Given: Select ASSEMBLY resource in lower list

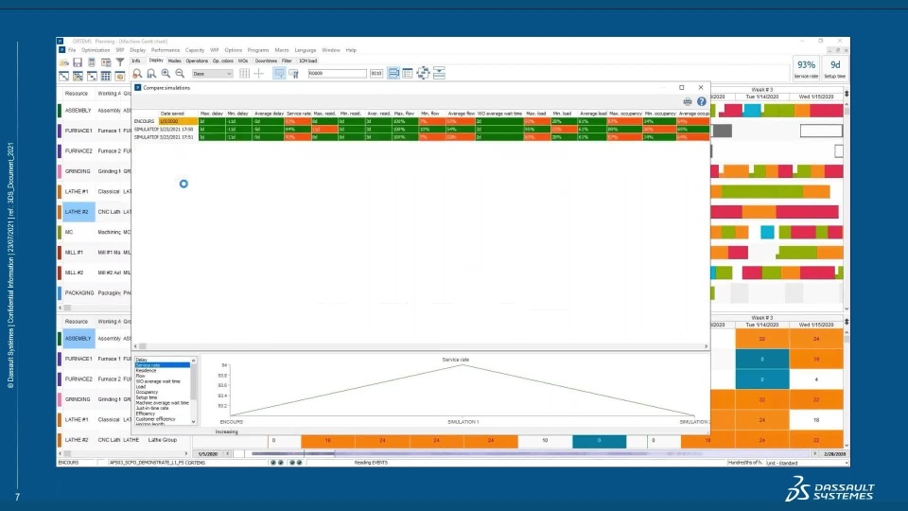Looking at the screenshot, I should (x=79, y=339).
